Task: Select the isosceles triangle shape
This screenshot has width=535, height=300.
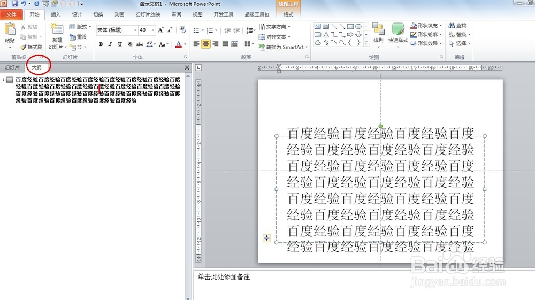Action: coord(326,34)
